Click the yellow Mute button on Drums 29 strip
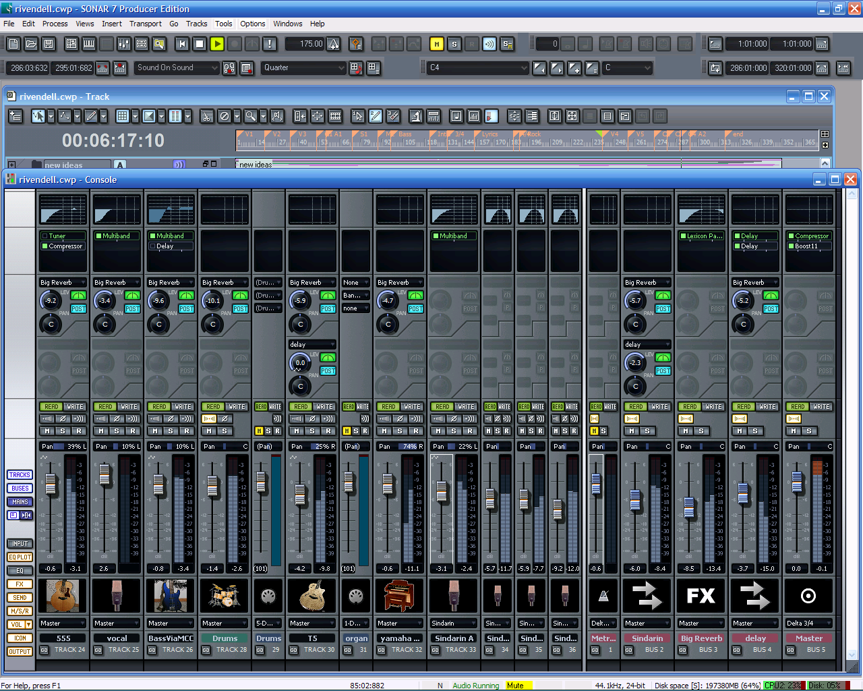 [x=259, y=431]
